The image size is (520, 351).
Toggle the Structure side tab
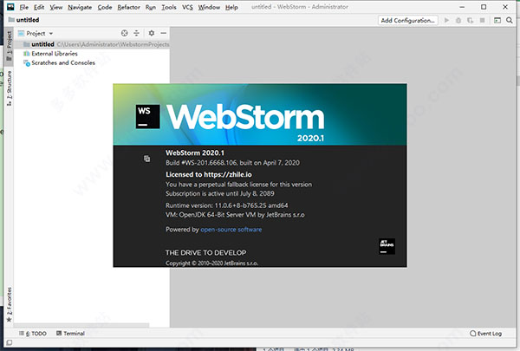click(9, 88)
